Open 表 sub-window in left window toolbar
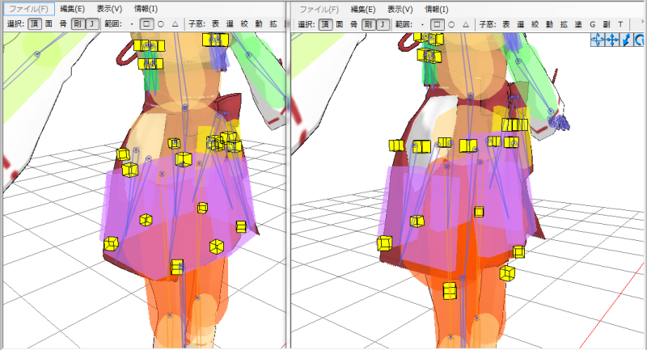The height and width of the screenshot is (350, 647). (215, 24)
